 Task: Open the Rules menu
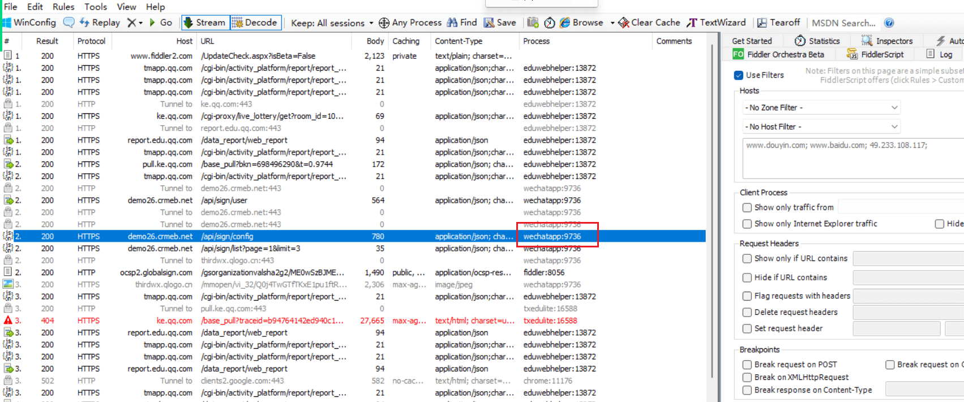click(63, 7)
